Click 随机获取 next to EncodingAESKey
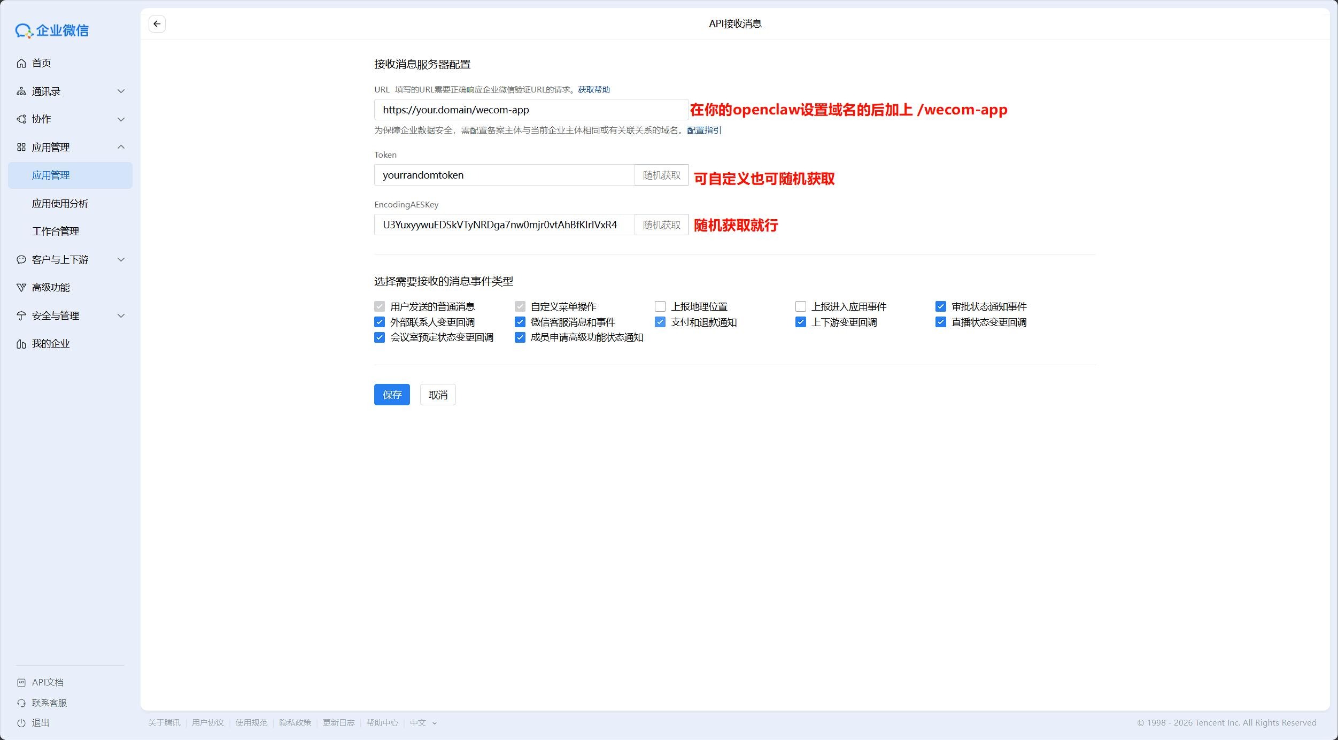This screenshot has width=1338, height=740. point(661,225)
